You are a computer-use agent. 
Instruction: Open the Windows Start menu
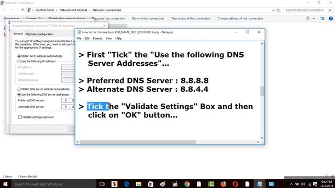click(5, 184)
